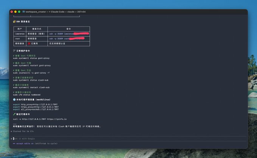Click the Churned status asterisk icon
Screen dimensions: 257x158
click(x=12, y=131)
